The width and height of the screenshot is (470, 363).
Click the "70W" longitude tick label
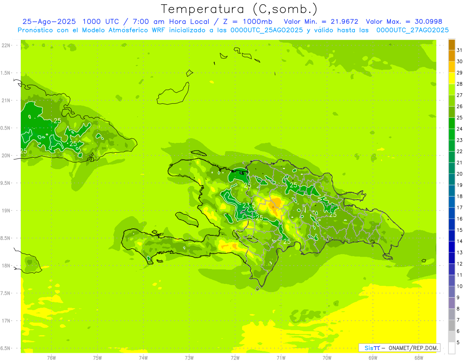(x=327, y=358)
